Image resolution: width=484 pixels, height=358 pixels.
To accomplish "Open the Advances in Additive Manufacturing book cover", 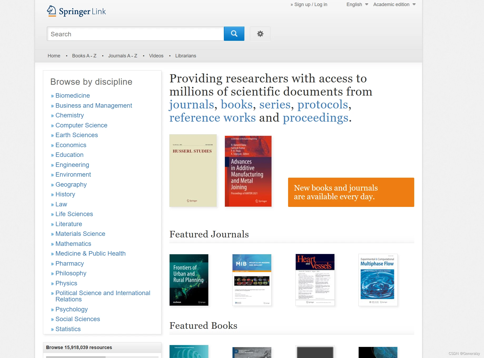I will tap(248, 171).
